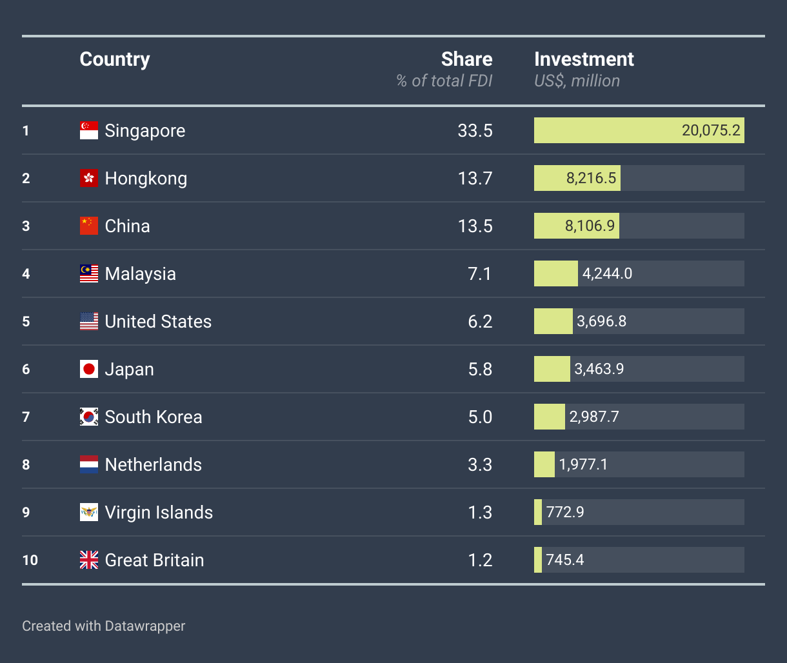
Task: Click the Hongkong flag icon
Action: 89,179
